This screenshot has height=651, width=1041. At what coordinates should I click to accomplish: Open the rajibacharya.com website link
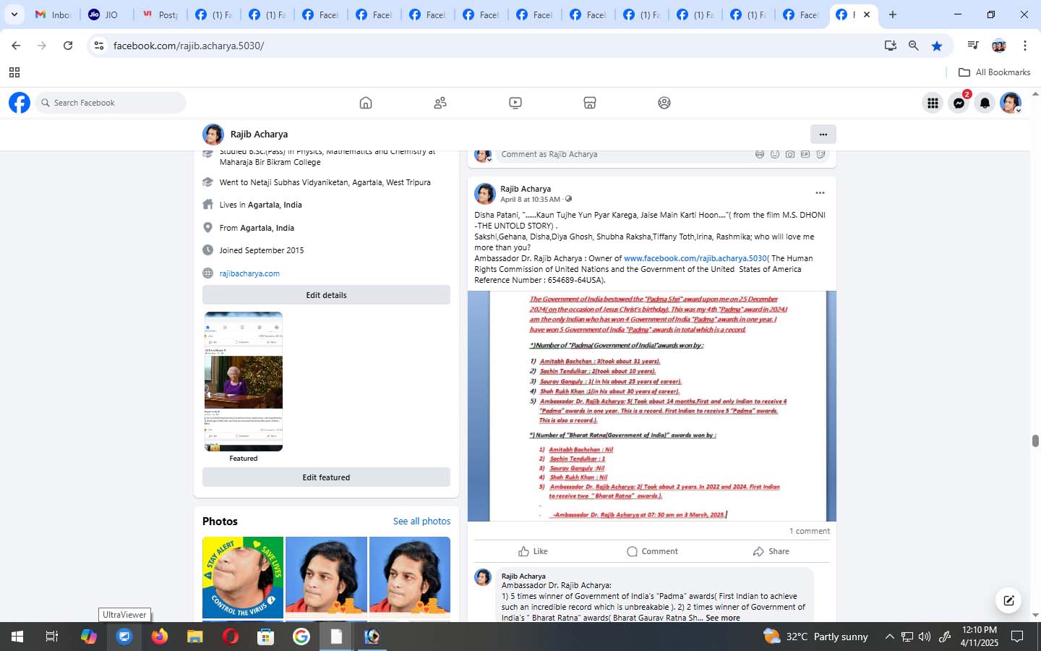[249, 273]
